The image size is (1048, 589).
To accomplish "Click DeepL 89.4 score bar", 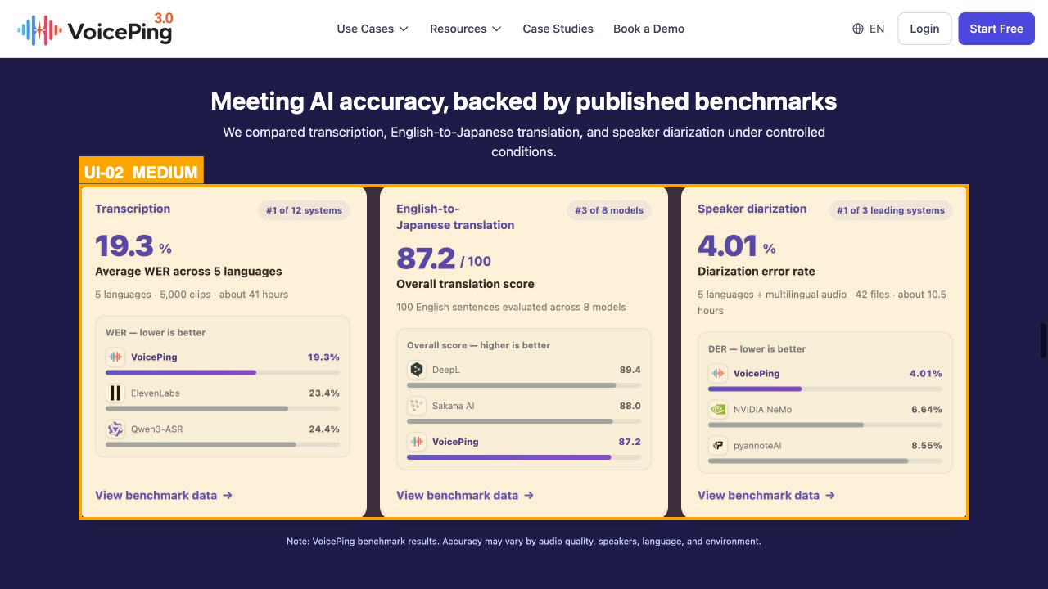I will coord(524,384).
